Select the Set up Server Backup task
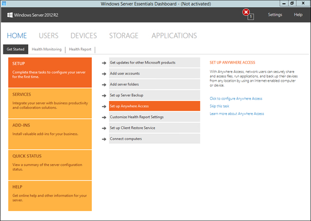311x221 pixels. pos(154,95)
